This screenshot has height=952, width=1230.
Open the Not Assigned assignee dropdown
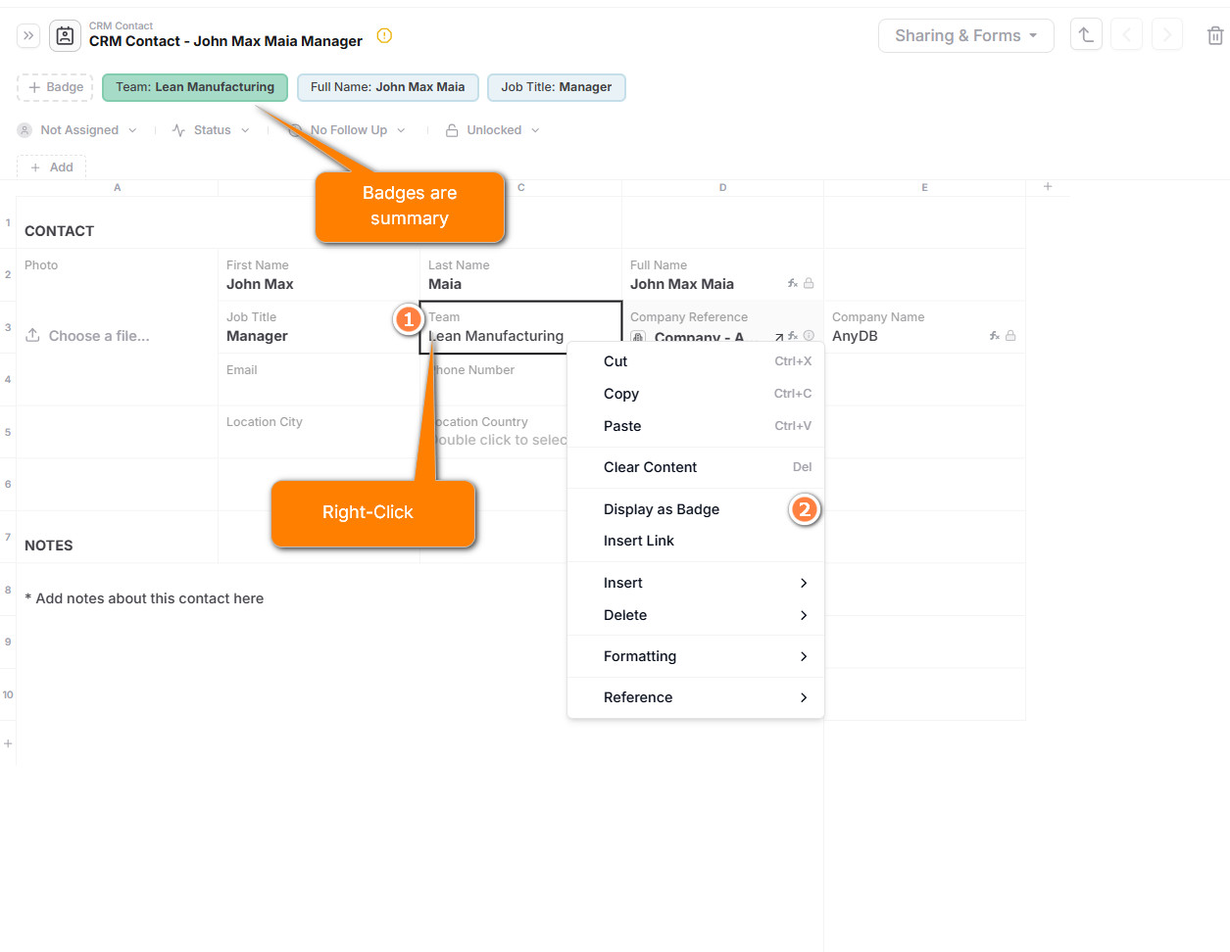(77, 130)
